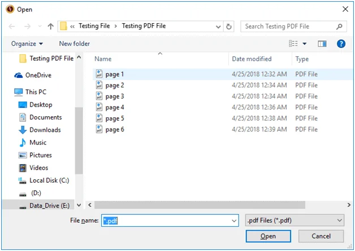Open help with blue question mark
Image resolution: width=355 pixels, height=251 pixels.
[341, 43]
